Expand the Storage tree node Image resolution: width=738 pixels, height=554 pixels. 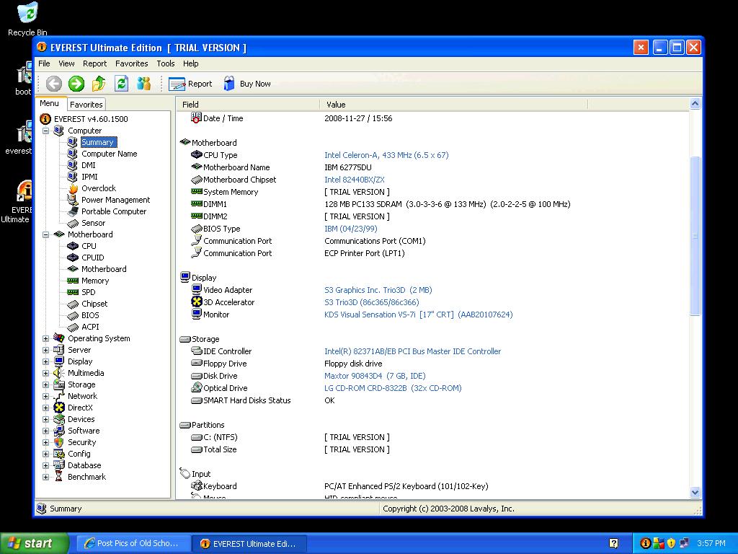click(45, 385)
